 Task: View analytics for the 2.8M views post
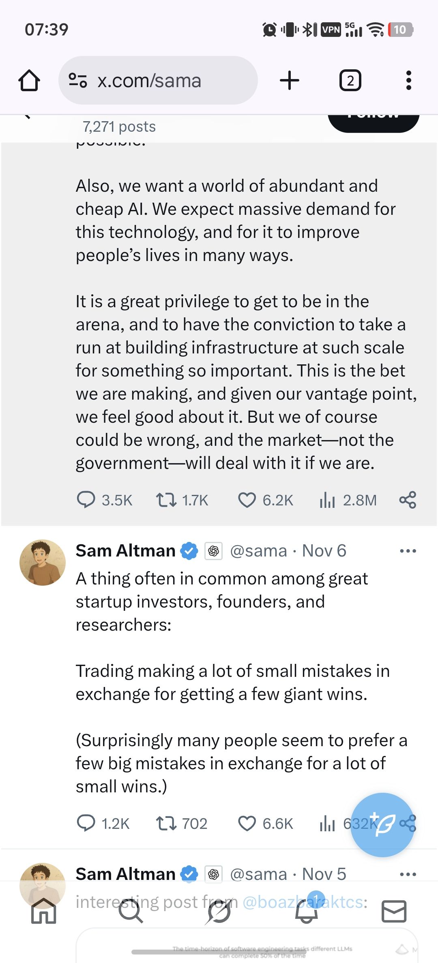tap(328, 500)
